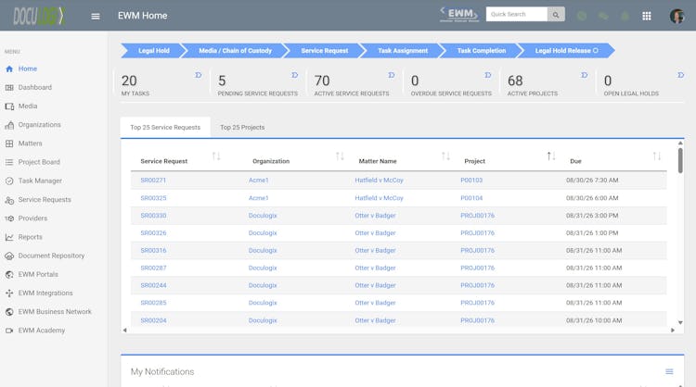Viewport: 696px width, 387px height.
Task: Select the Task Assignment workflow step
Action: click(403, 51)
